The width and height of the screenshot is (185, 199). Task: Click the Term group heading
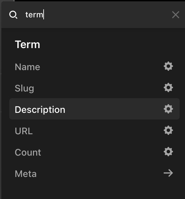tap(27, 44)
